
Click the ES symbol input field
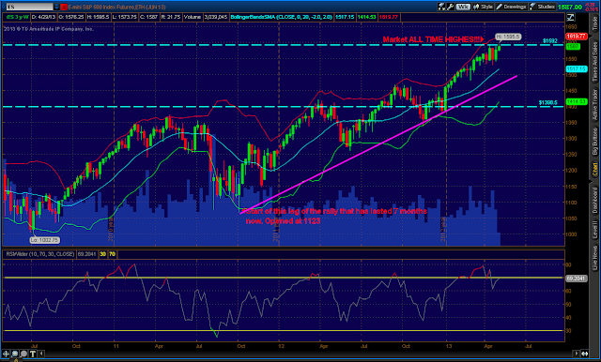point(29,7)
